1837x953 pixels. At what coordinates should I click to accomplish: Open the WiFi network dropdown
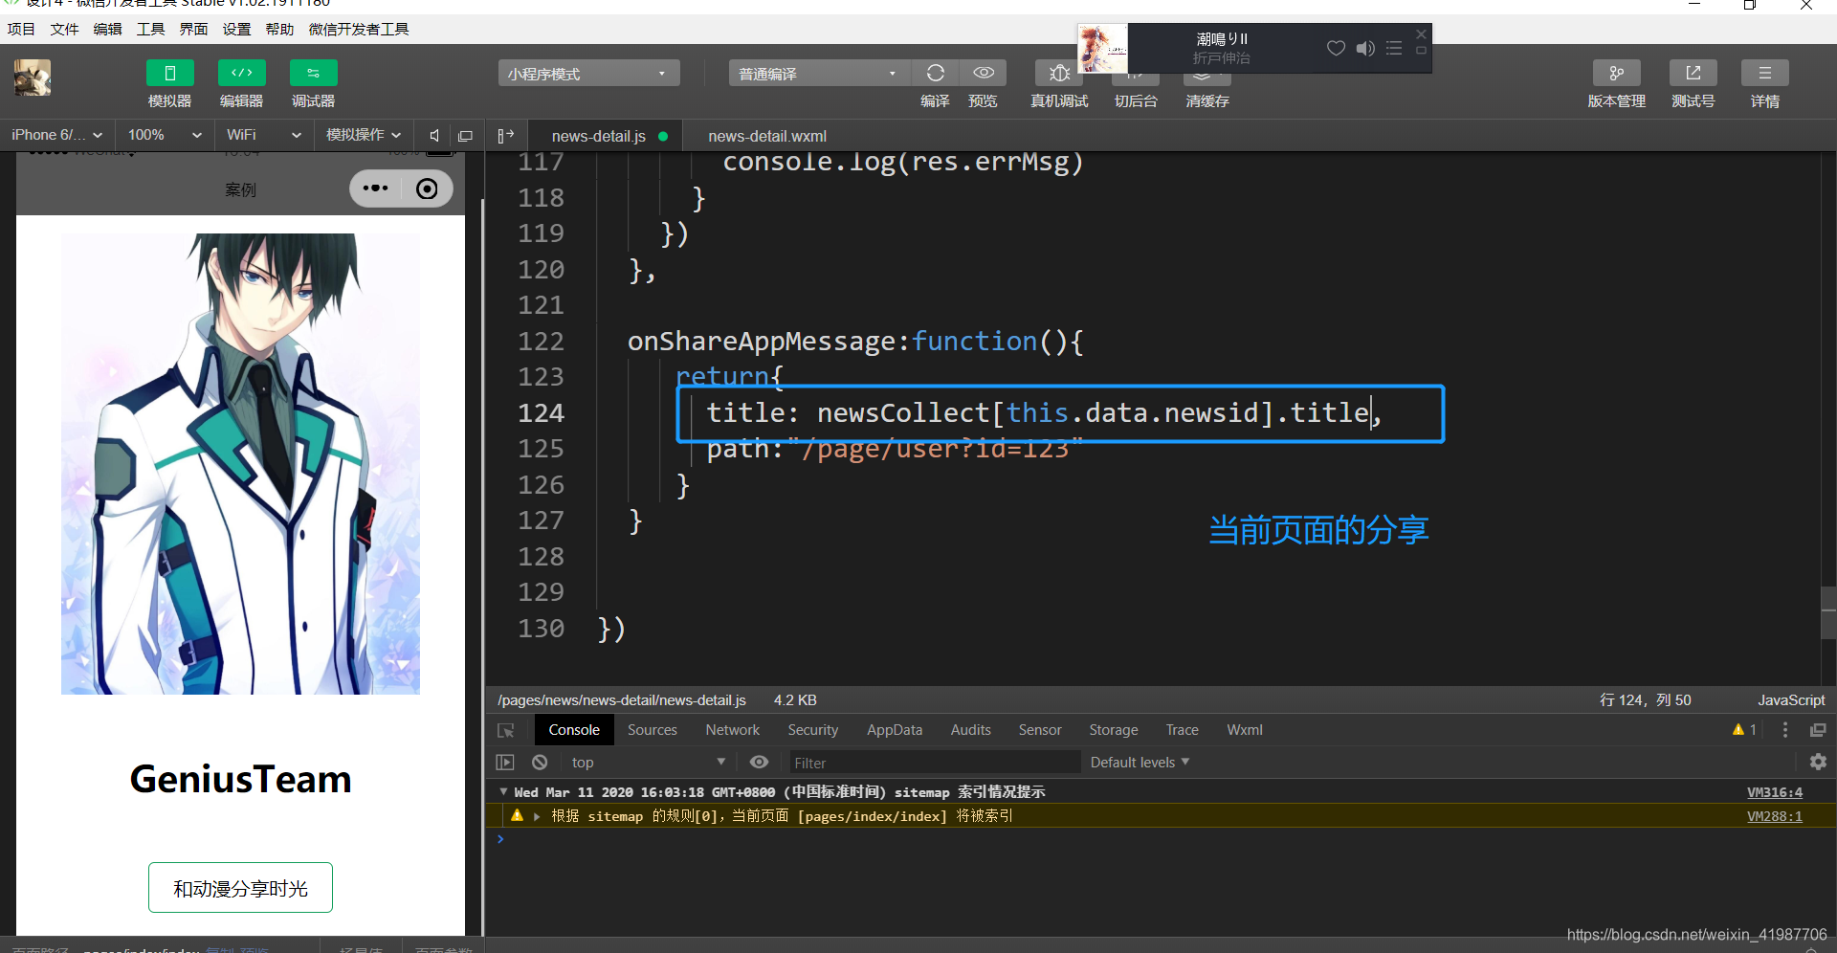click(x=263, y=135)
